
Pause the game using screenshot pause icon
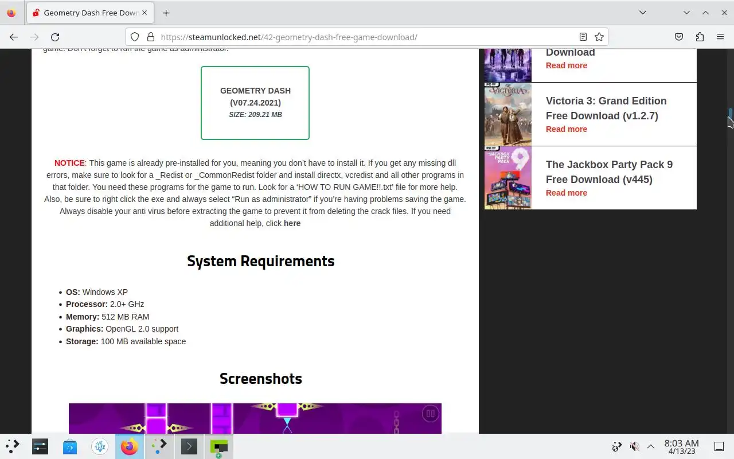pyautogui.click(x=430, y=413)
